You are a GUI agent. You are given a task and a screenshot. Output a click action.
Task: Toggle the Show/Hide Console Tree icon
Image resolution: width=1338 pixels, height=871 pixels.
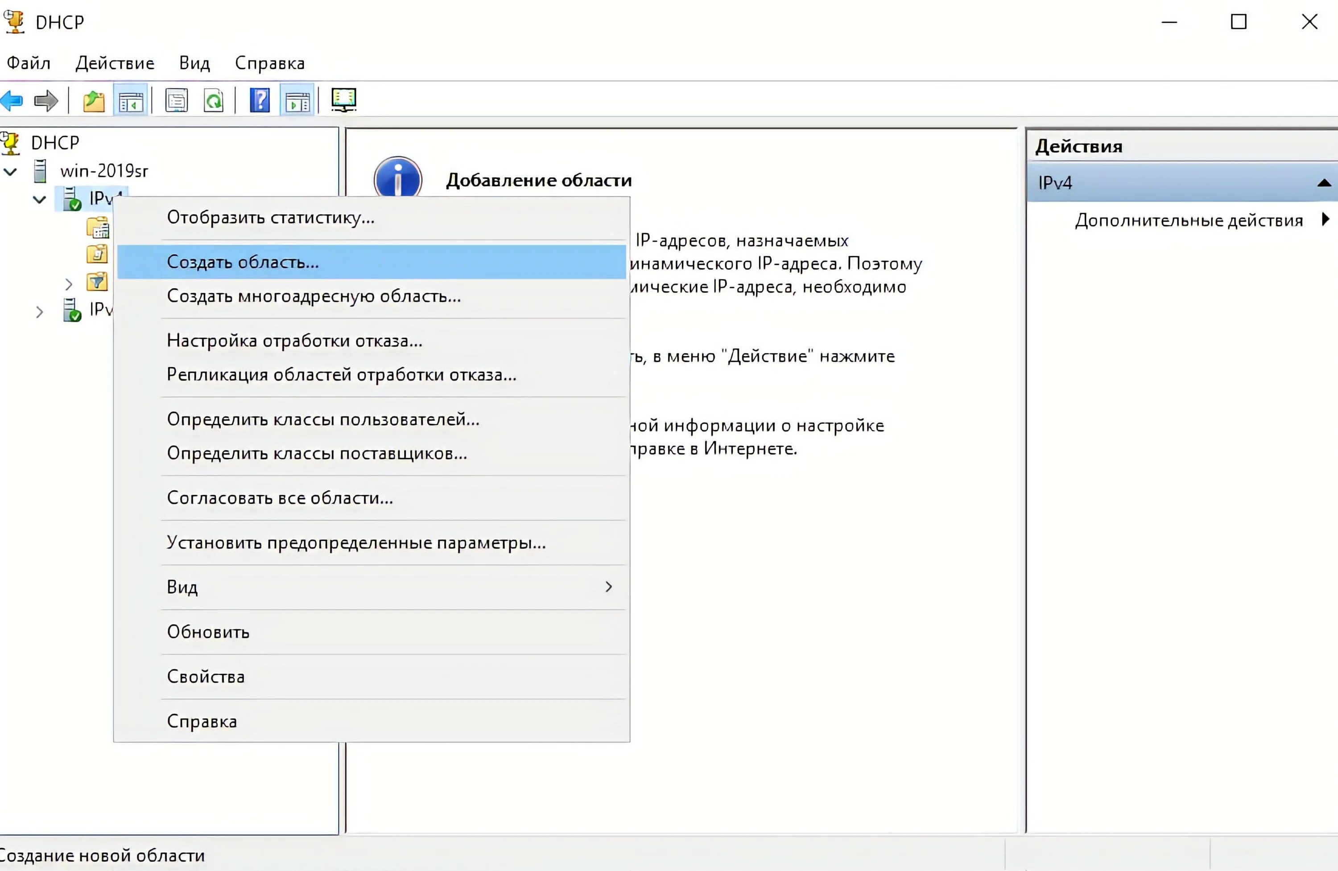pos(131,101)
